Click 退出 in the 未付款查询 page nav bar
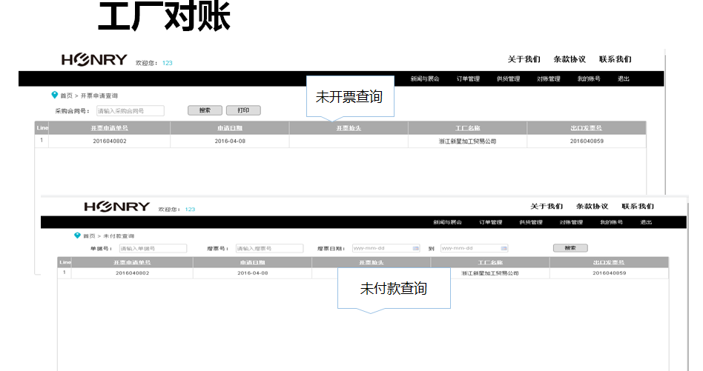 [x=646, y=222]
